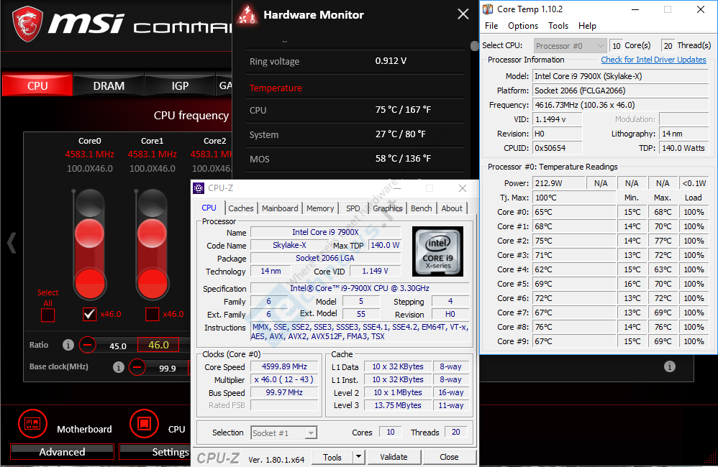Click Check for Intel Driver Updates link
Viewport: 718px width, 467px height.
(x=653, y=60)
